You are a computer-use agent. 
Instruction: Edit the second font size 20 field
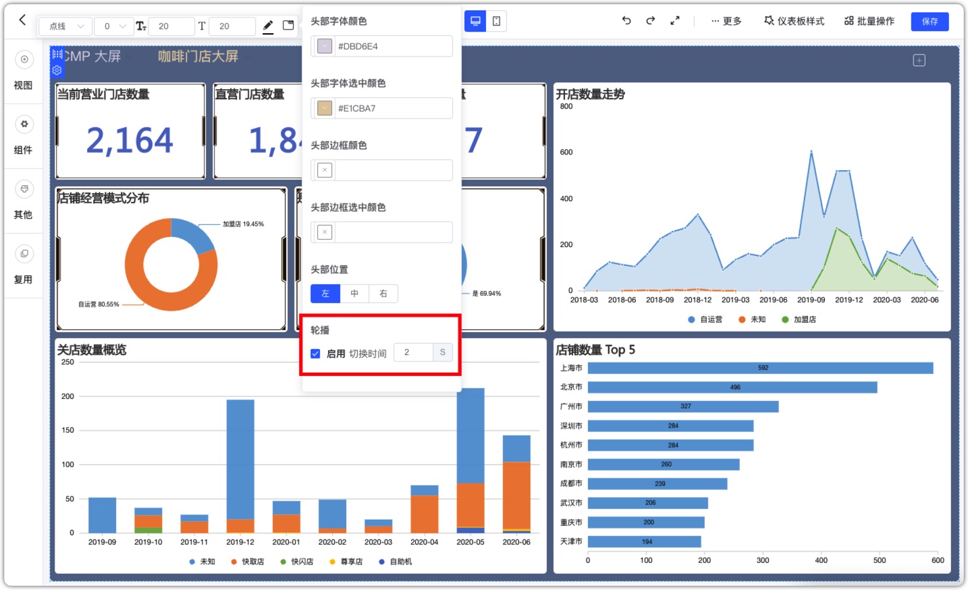point(232,26)
